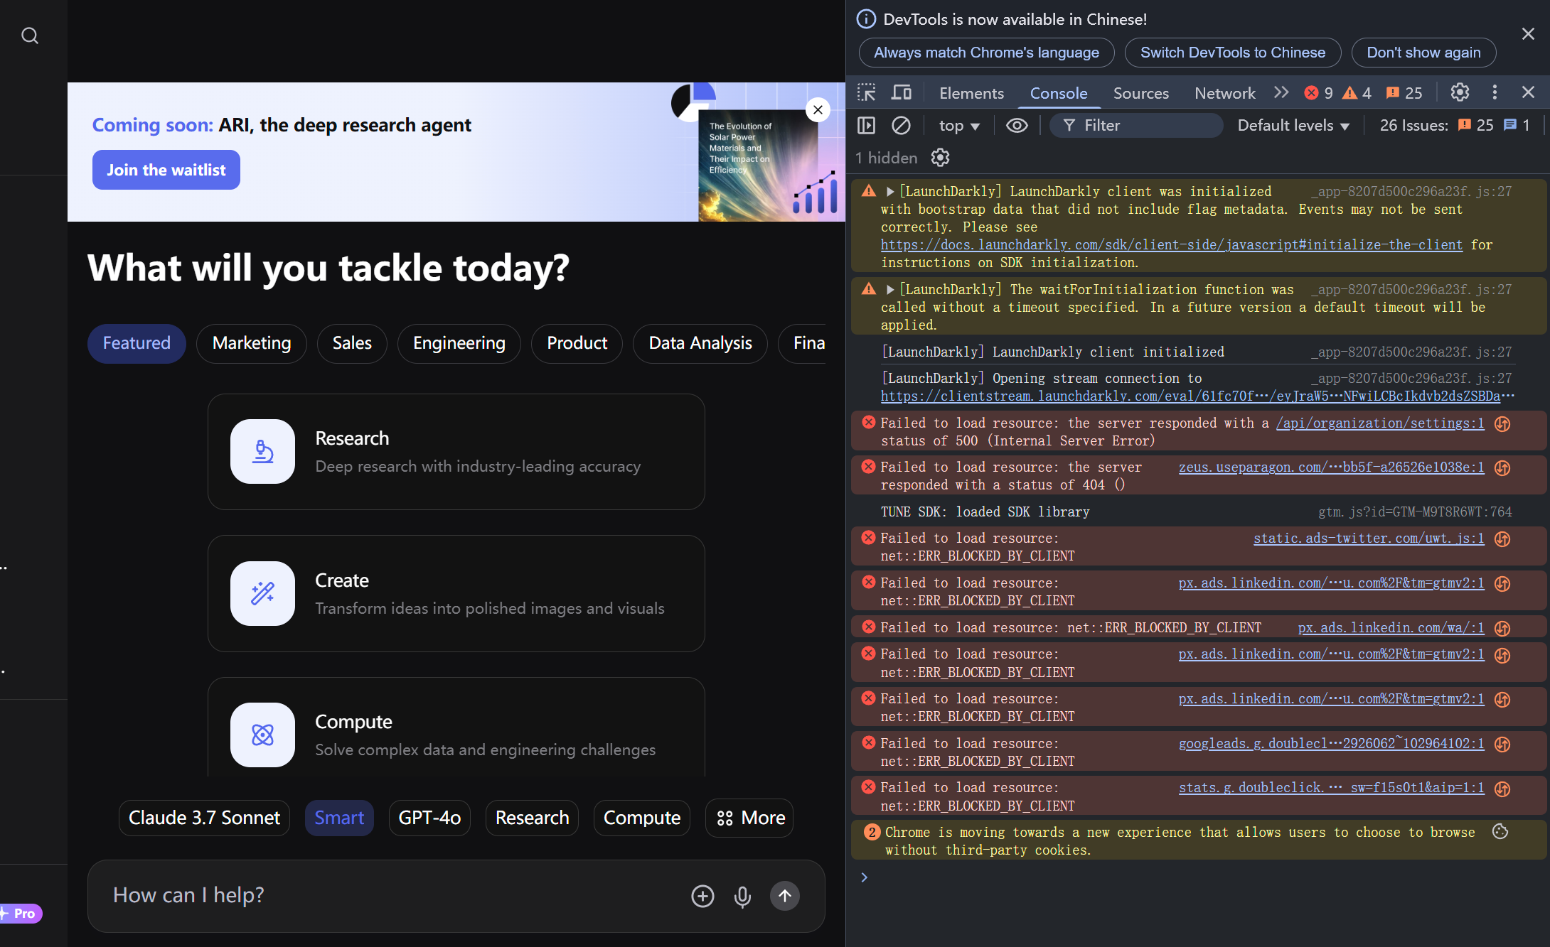Open DevTools settings gear icon
The height and width of the screenshot is (947, 1550).
[x=1460, y=92]
